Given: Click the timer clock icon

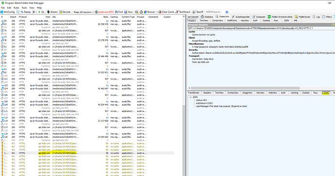Looking at the screenshot, I should [141, 12].
